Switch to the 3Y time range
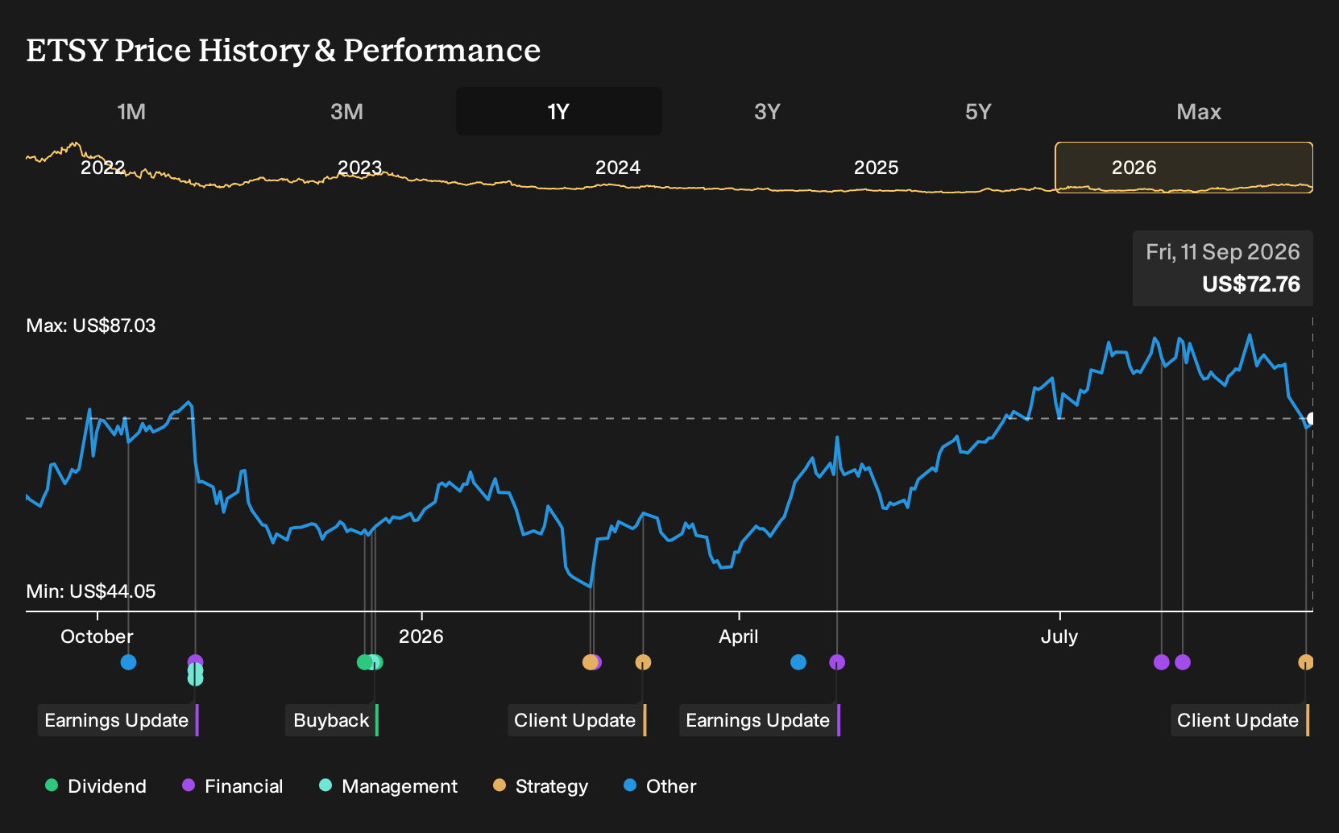1339x833 pixels. (767, 111)
